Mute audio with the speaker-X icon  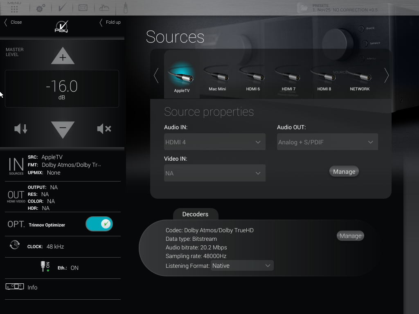[x=104, y=129]
